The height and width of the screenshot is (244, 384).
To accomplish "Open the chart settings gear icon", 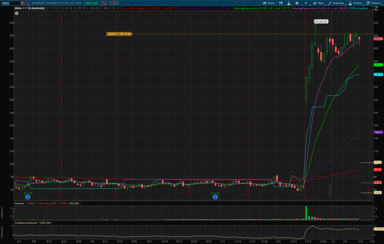I will (x=297, y=3).
